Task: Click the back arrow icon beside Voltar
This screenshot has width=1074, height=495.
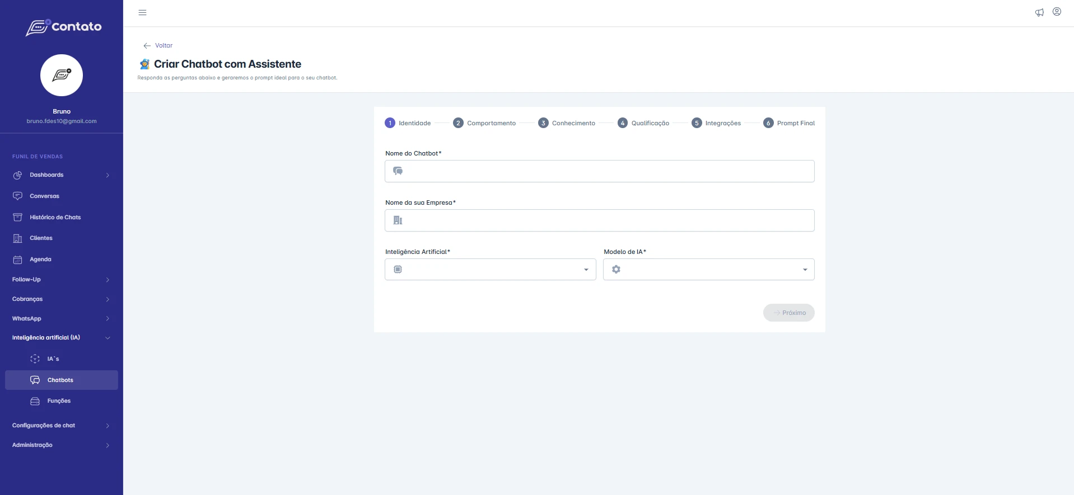Action: click(x=147, y=46)
